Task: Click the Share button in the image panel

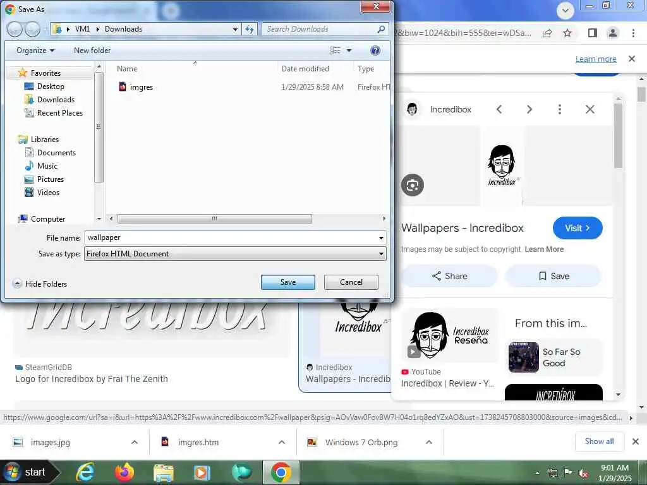Action: (x=449, y=276)
